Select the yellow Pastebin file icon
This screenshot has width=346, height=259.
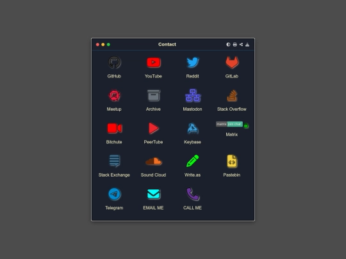pos(232,161)
